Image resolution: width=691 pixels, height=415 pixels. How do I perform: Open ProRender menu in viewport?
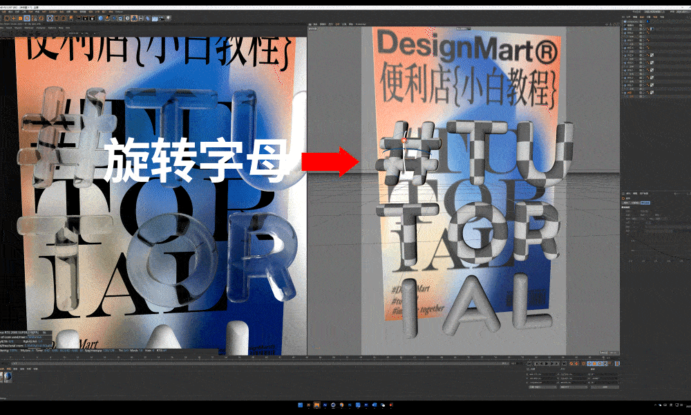coord(361,24)
